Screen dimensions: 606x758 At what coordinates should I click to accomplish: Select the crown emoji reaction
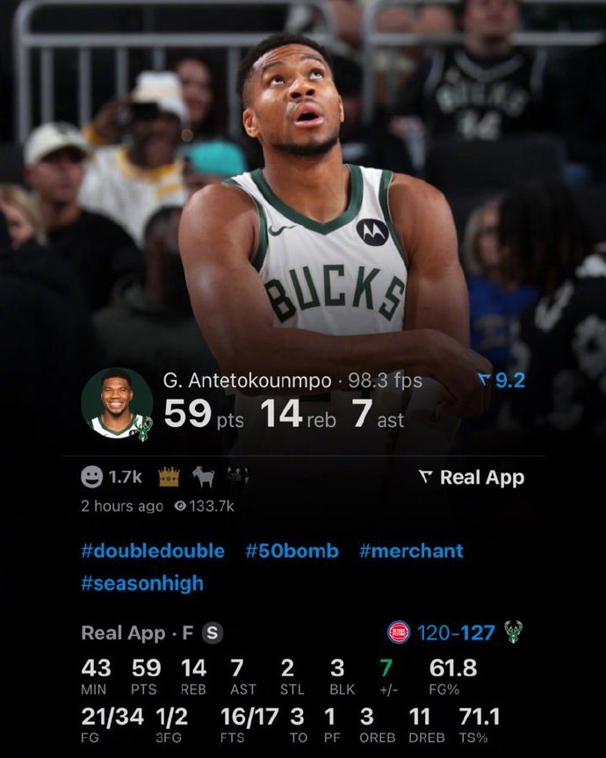point(170,477)
